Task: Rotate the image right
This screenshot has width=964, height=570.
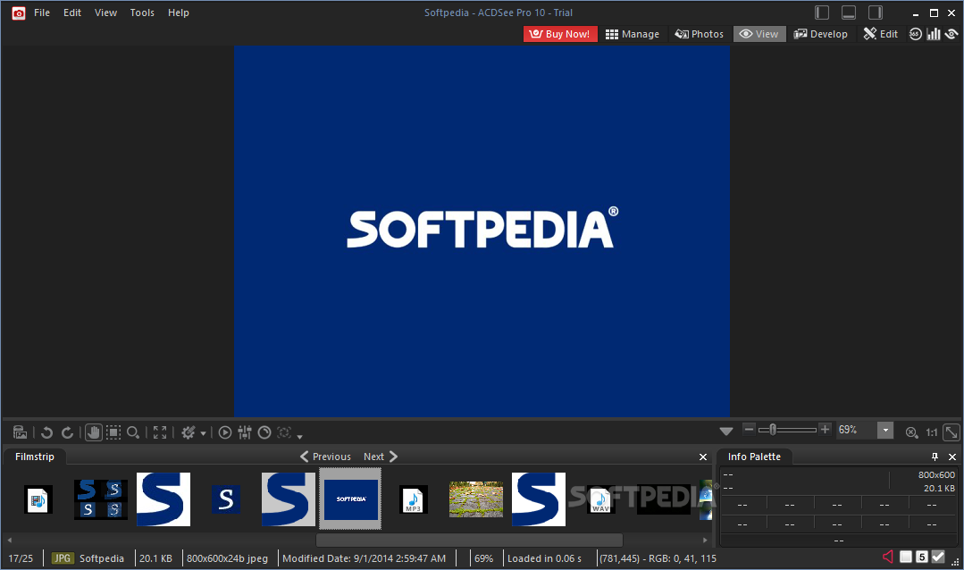Action: click(68, 432)
